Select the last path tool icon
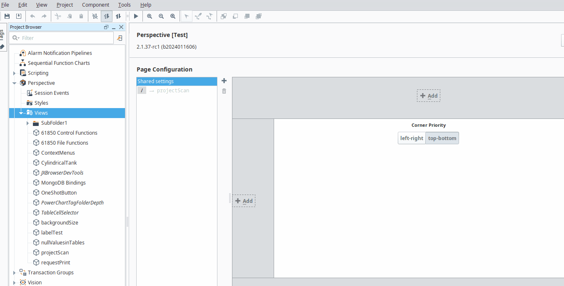Screen dimensions: 564x286 (x=210, y=16)
